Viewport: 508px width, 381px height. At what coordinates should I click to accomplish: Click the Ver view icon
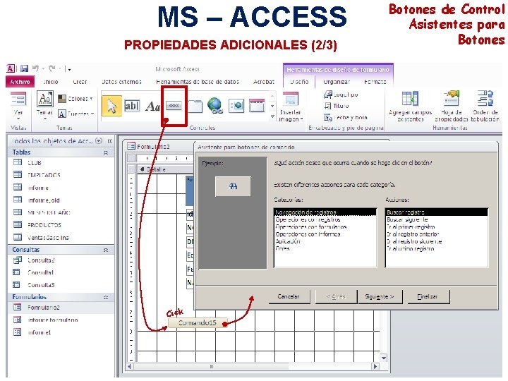coord(18,99)
